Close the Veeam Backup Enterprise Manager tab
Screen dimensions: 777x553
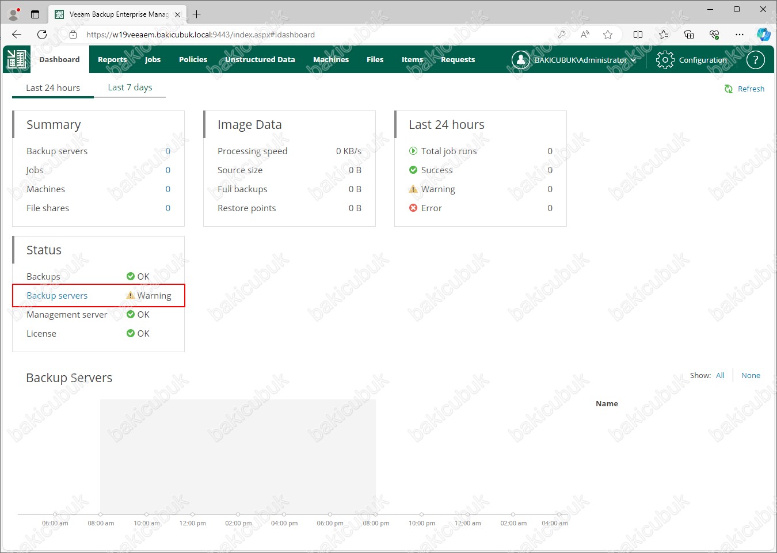[x=177, y=14]
